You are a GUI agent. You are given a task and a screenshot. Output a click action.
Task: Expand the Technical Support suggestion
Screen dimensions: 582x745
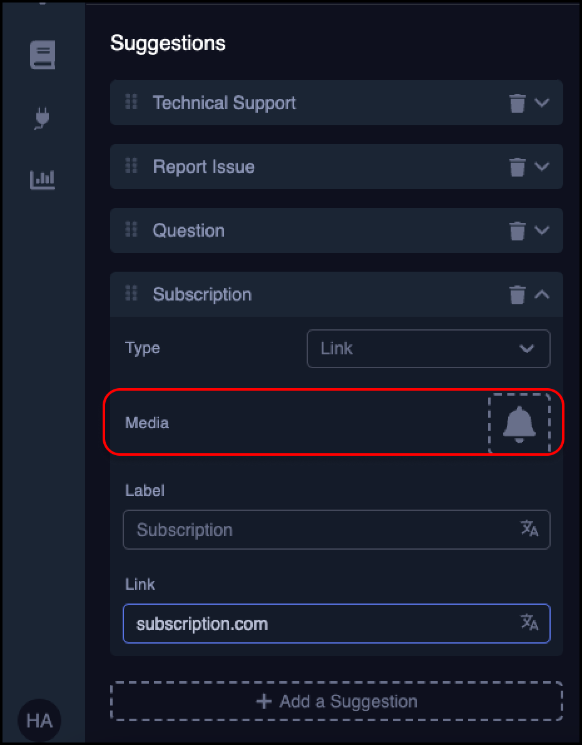pyautogui.click(x=542, y=103)
